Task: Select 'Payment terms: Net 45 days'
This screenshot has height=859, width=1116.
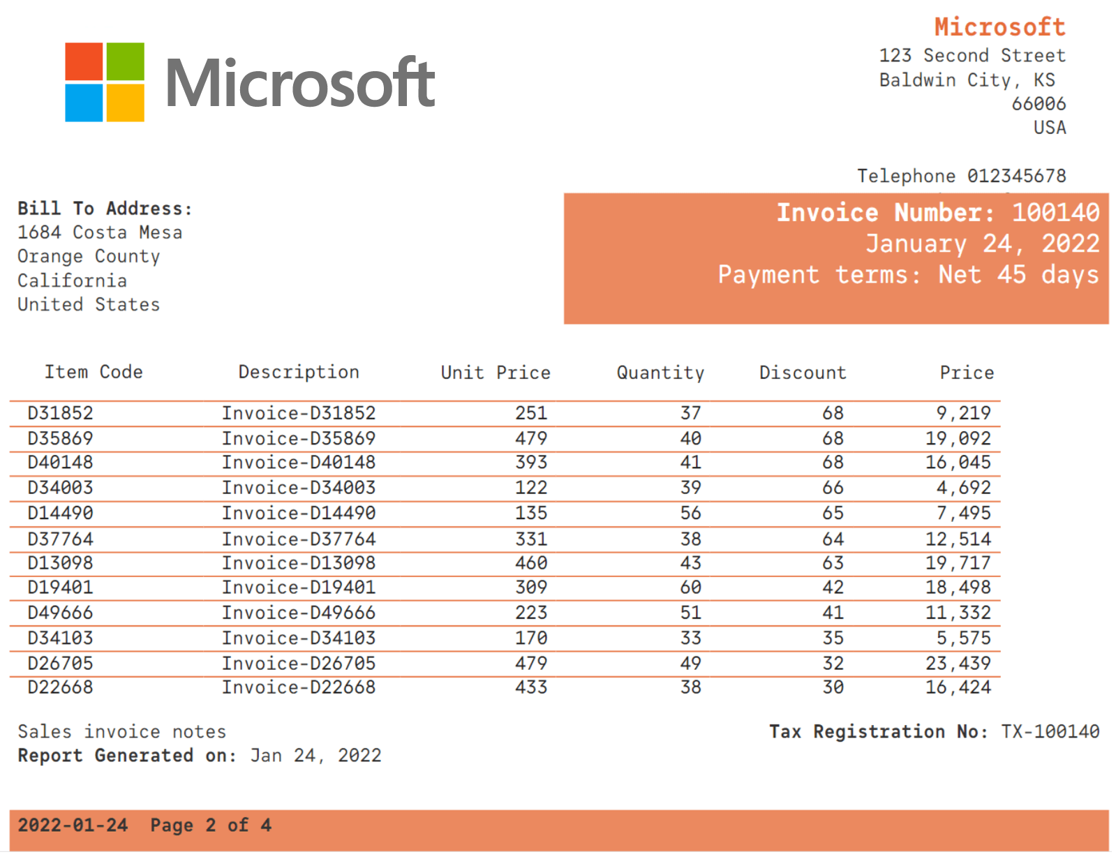Action: coord(909,275)
